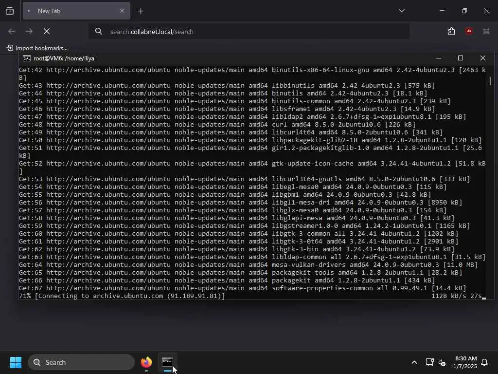Open the muted volume tray icon

(442, 362)
